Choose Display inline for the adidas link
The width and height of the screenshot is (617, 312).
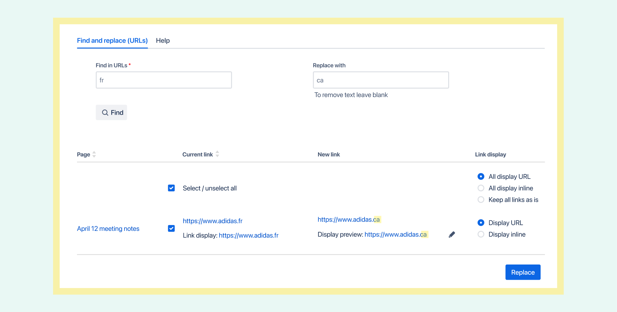pos(481,234)
